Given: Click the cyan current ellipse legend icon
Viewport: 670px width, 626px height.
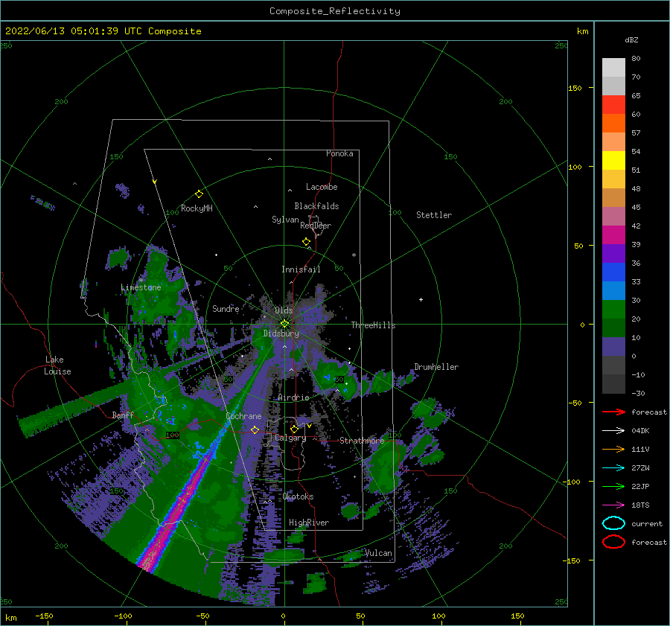Looking at the screenshot, I should 613,523.
